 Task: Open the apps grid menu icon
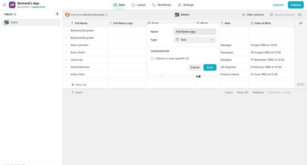click(4, 5)
